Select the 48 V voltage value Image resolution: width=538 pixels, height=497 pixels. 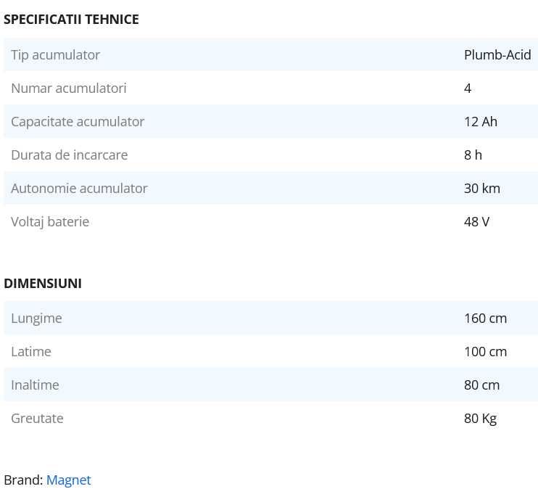(476, 222)
